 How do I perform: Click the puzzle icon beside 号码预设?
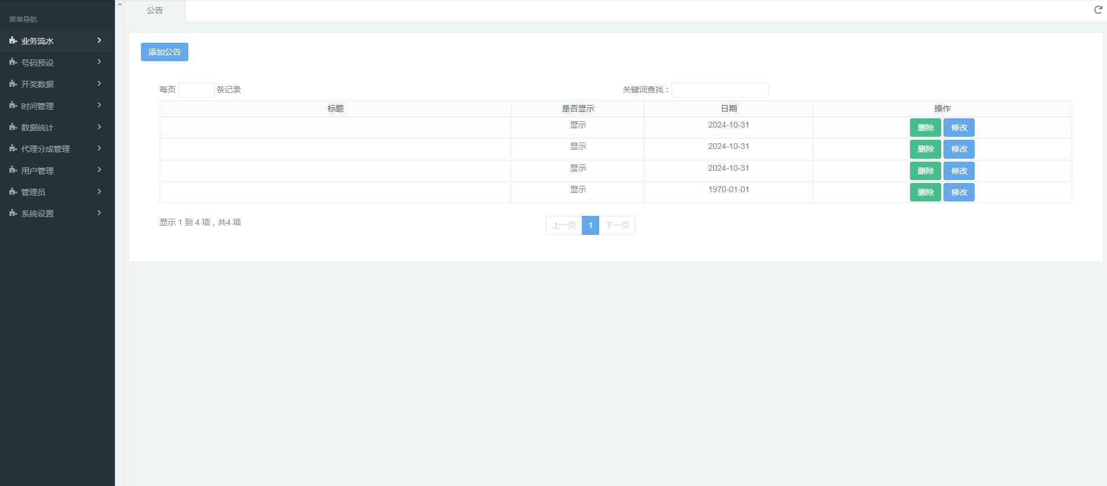(x=13, y=62)
